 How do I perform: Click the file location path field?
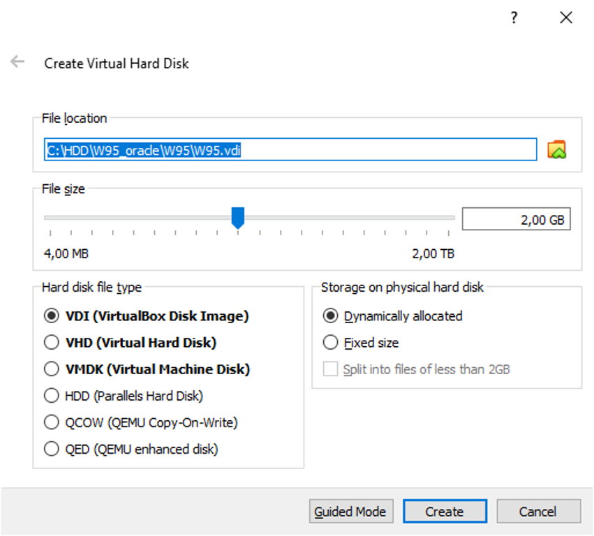290,150
